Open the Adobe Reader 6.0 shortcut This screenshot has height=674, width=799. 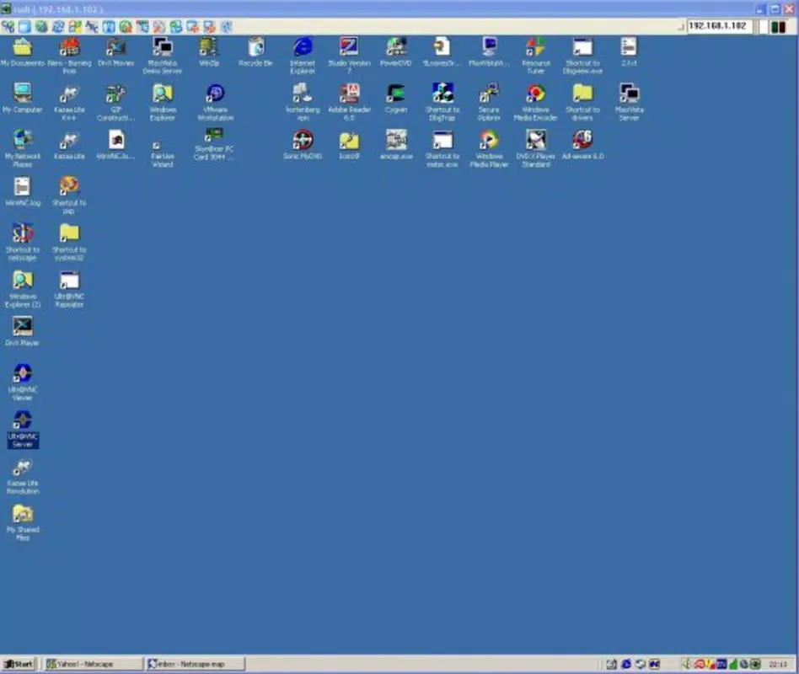click(349, 103)
